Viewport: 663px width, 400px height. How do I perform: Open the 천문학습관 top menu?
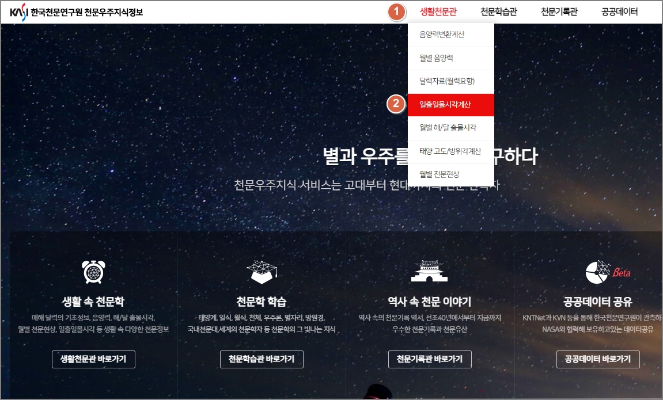[498, 12]
